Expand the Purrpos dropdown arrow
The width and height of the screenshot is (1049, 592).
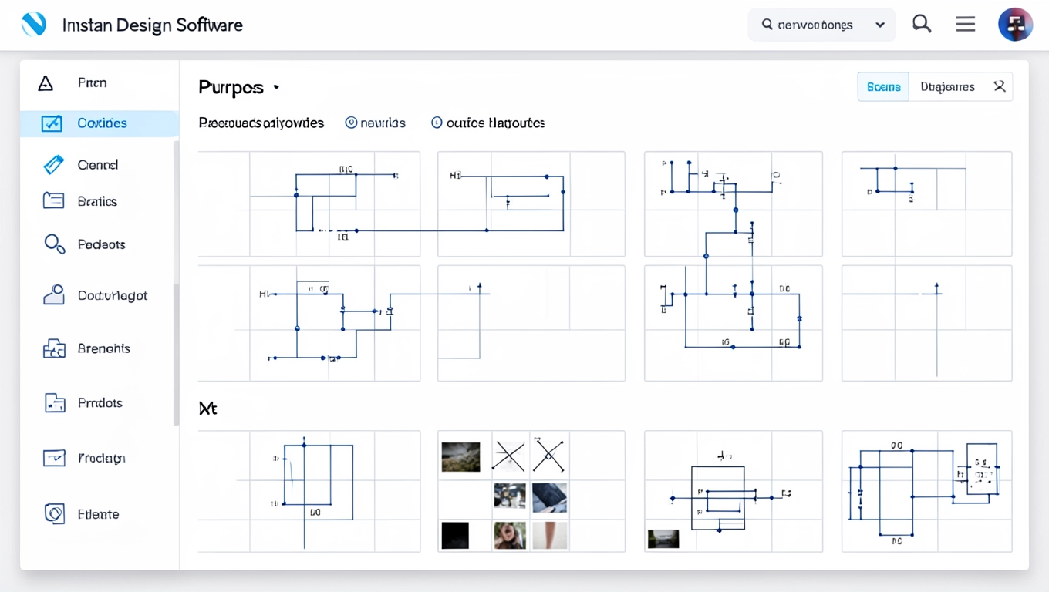tap(276, 88)
